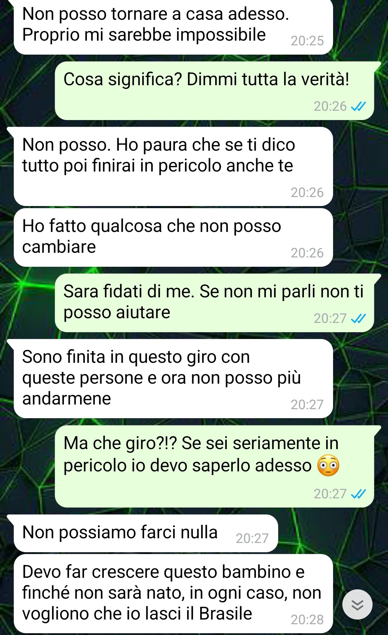This screenshot has width=388, height=635.
Task: Tap the 20:25 timestamp on first message
Action: (307, 41)
